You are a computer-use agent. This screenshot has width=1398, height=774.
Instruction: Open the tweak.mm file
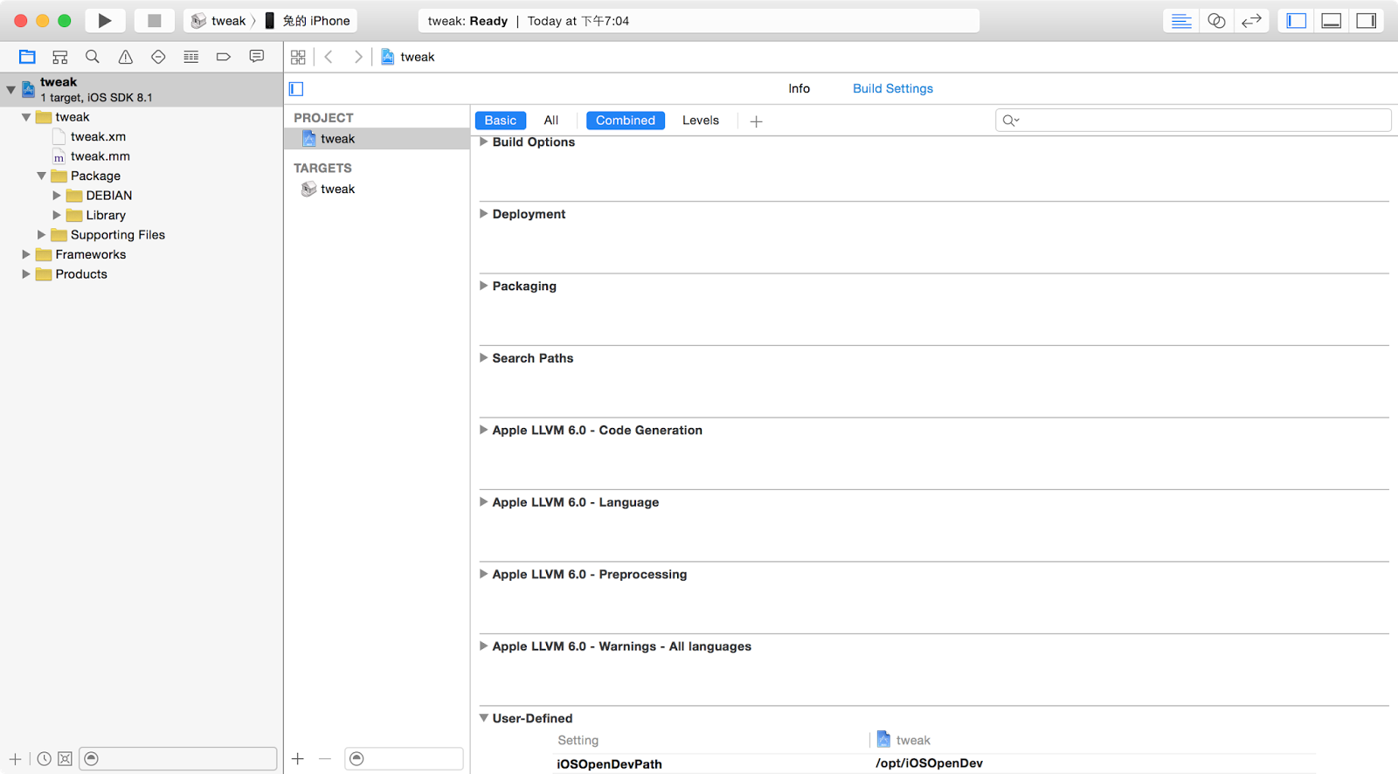[100, 156]
